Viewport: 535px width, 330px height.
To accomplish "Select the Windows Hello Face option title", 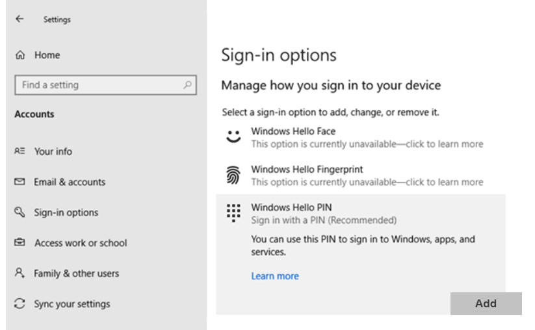I will [x=293, y=131].
